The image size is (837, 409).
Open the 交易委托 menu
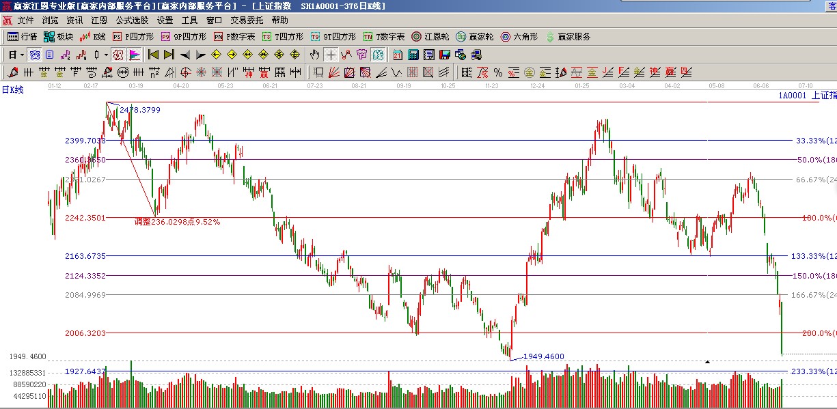tap(247, 20)
